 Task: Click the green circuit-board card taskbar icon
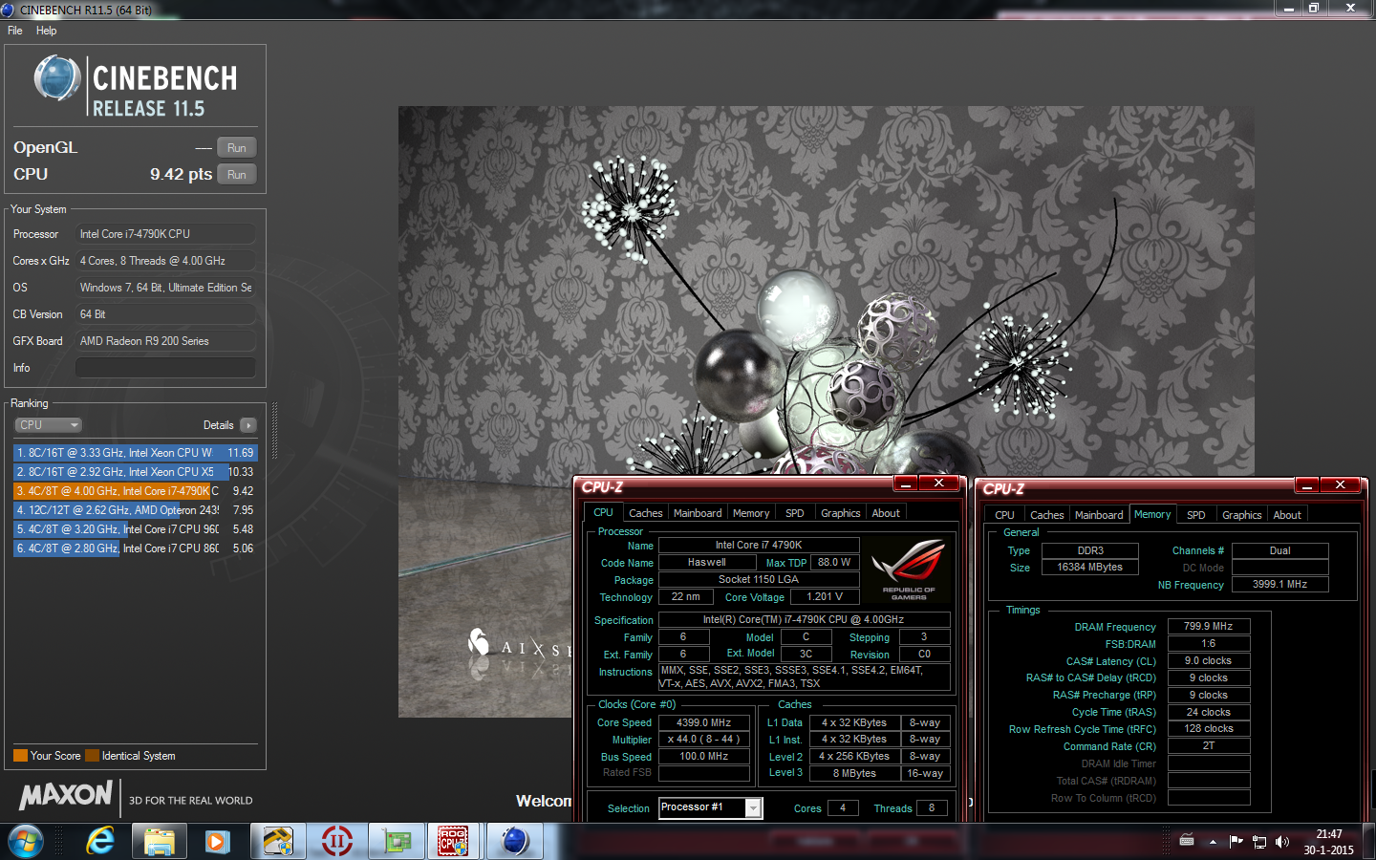(396, 841)
